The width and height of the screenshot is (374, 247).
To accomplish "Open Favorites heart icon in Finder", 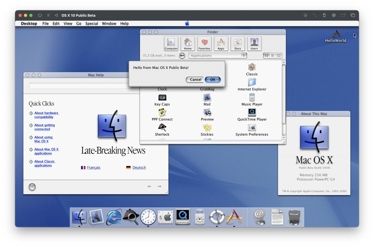I will coord(204,43).
